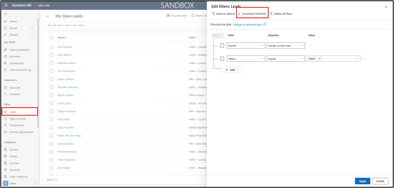
Task: Select the checkbox for Søren Nielsen
Action: click(51, 79)
